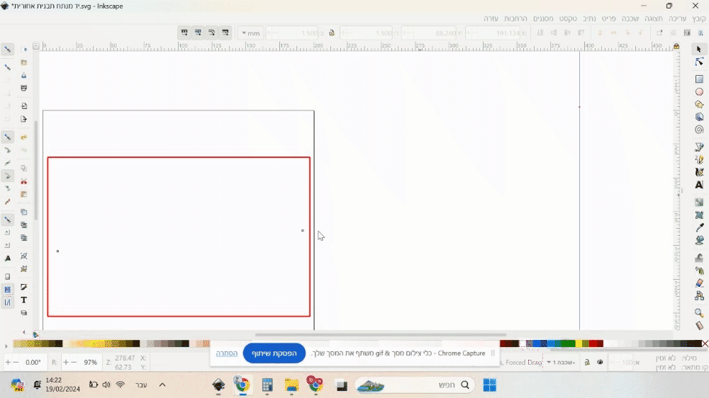Viewport: 709px width, 398px height.
Task: Open the current layer selector dropdown
Action: [561, 363]
